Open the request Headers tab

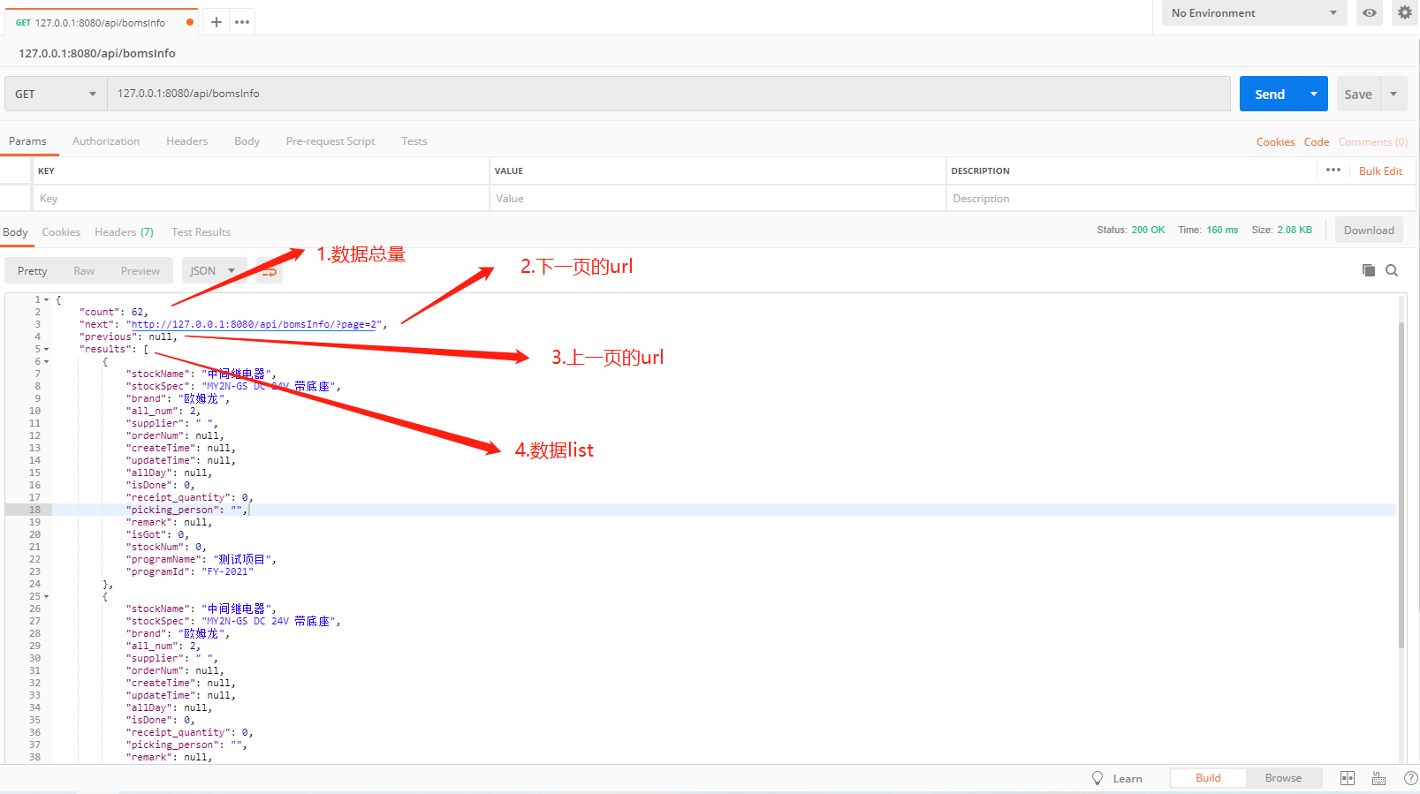coord(187,141)
